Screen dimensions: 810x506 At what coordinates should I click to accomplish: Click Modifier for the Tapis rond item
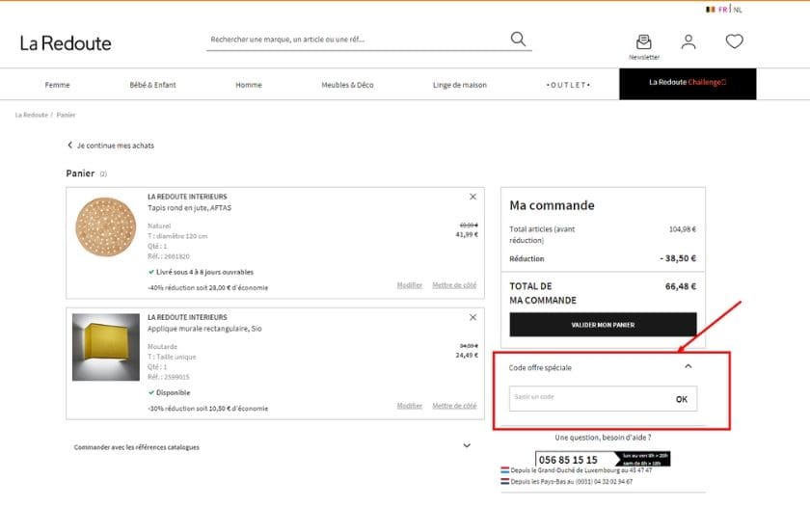pos(410,285)
